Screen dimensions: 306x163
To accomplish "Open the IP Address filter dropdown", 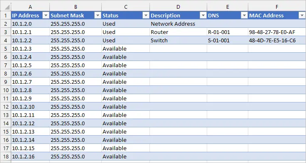I will click(46, 16).
